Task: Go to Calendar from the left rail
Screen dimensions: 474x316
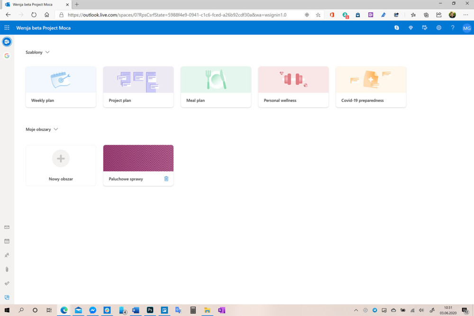Action: (7, 241)
